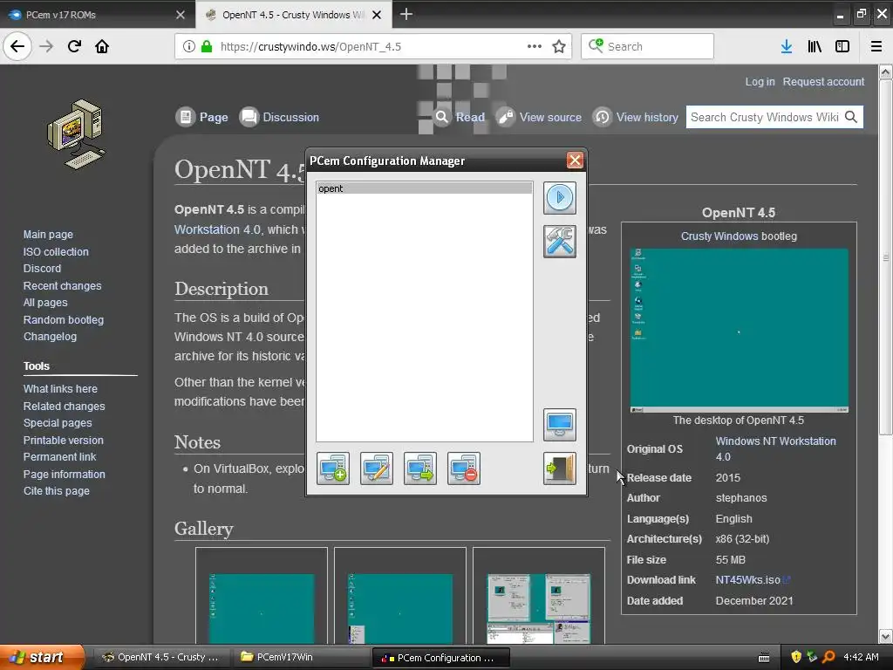Click the browser address bar URL

coord(310,47)
